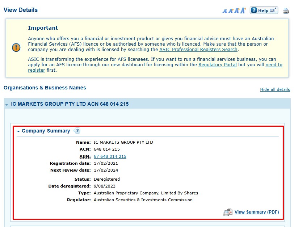Open the ABN link 67 648 014 215
Viewport: 294px width, 227px height.
(x=110, y=156)
